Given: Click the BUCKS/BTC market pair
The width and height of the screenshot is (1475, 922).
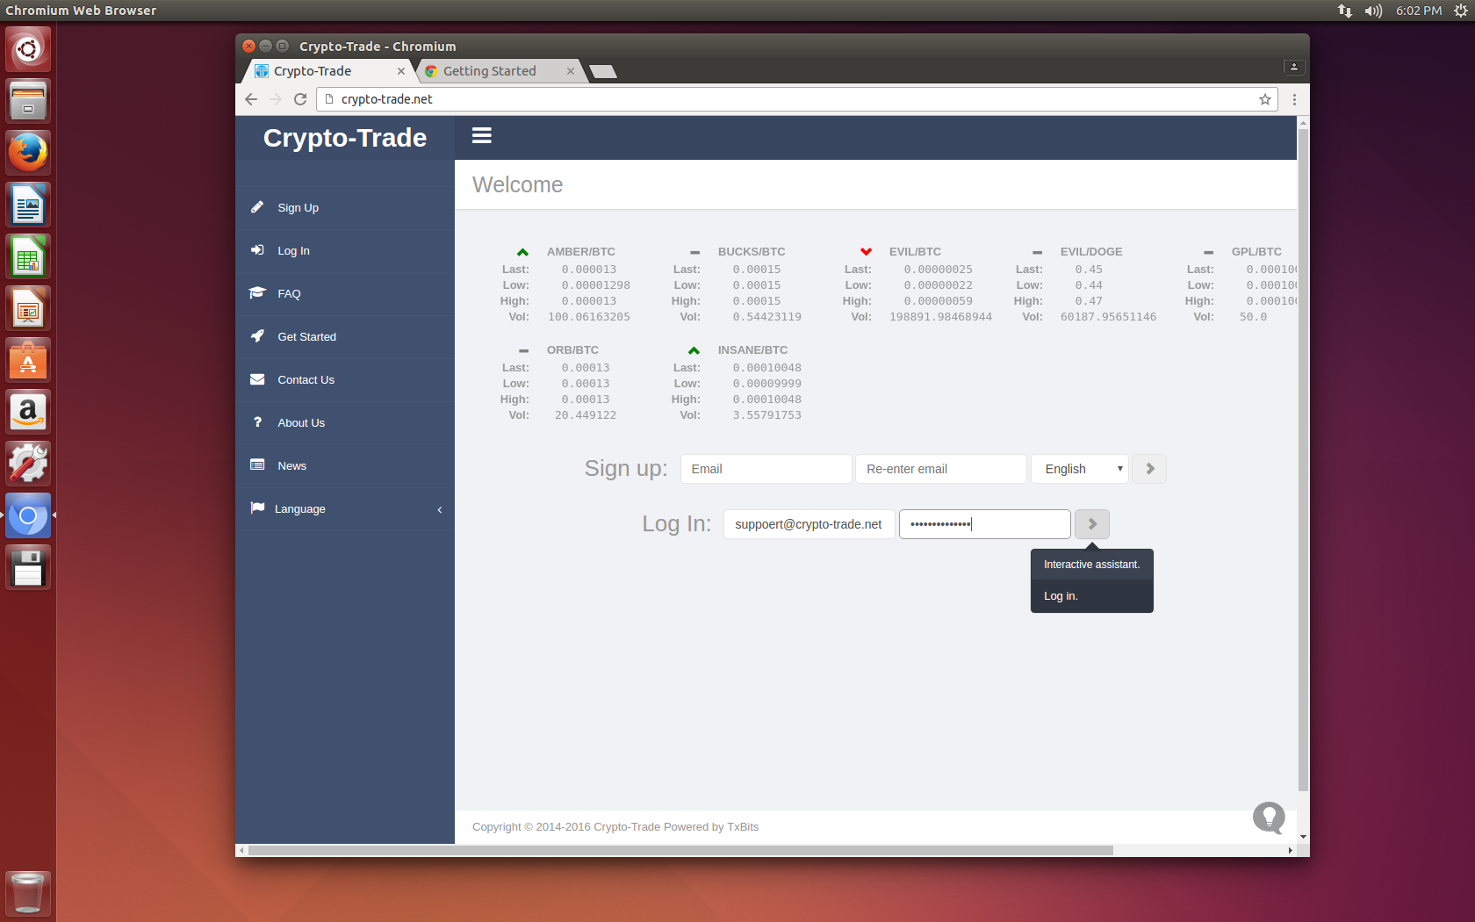Looking at the screenshot, I should click(x=752, y=252).
